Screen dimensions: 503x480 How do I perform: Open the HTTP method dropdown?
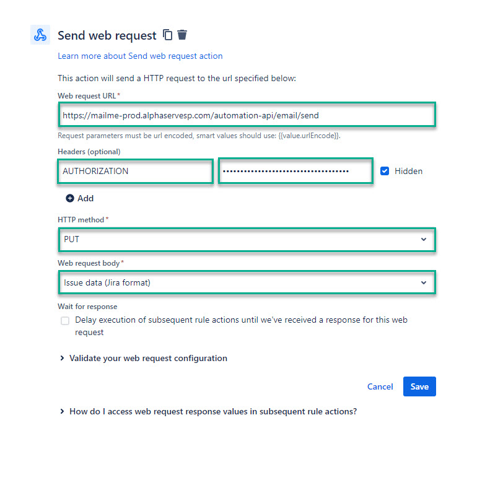(247, 239)
